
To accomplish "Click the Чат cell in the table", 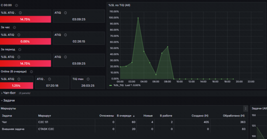I will (x=5, y=122).
